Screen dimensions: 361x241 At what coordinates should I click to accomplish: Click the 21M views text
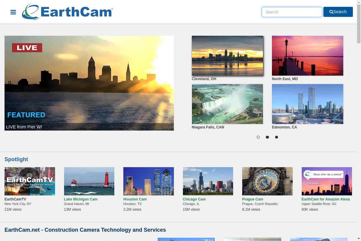pos(13,209)
